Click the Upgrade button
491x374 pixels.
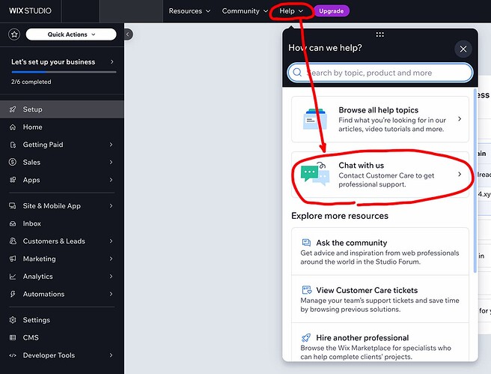(x=332, y=11)
